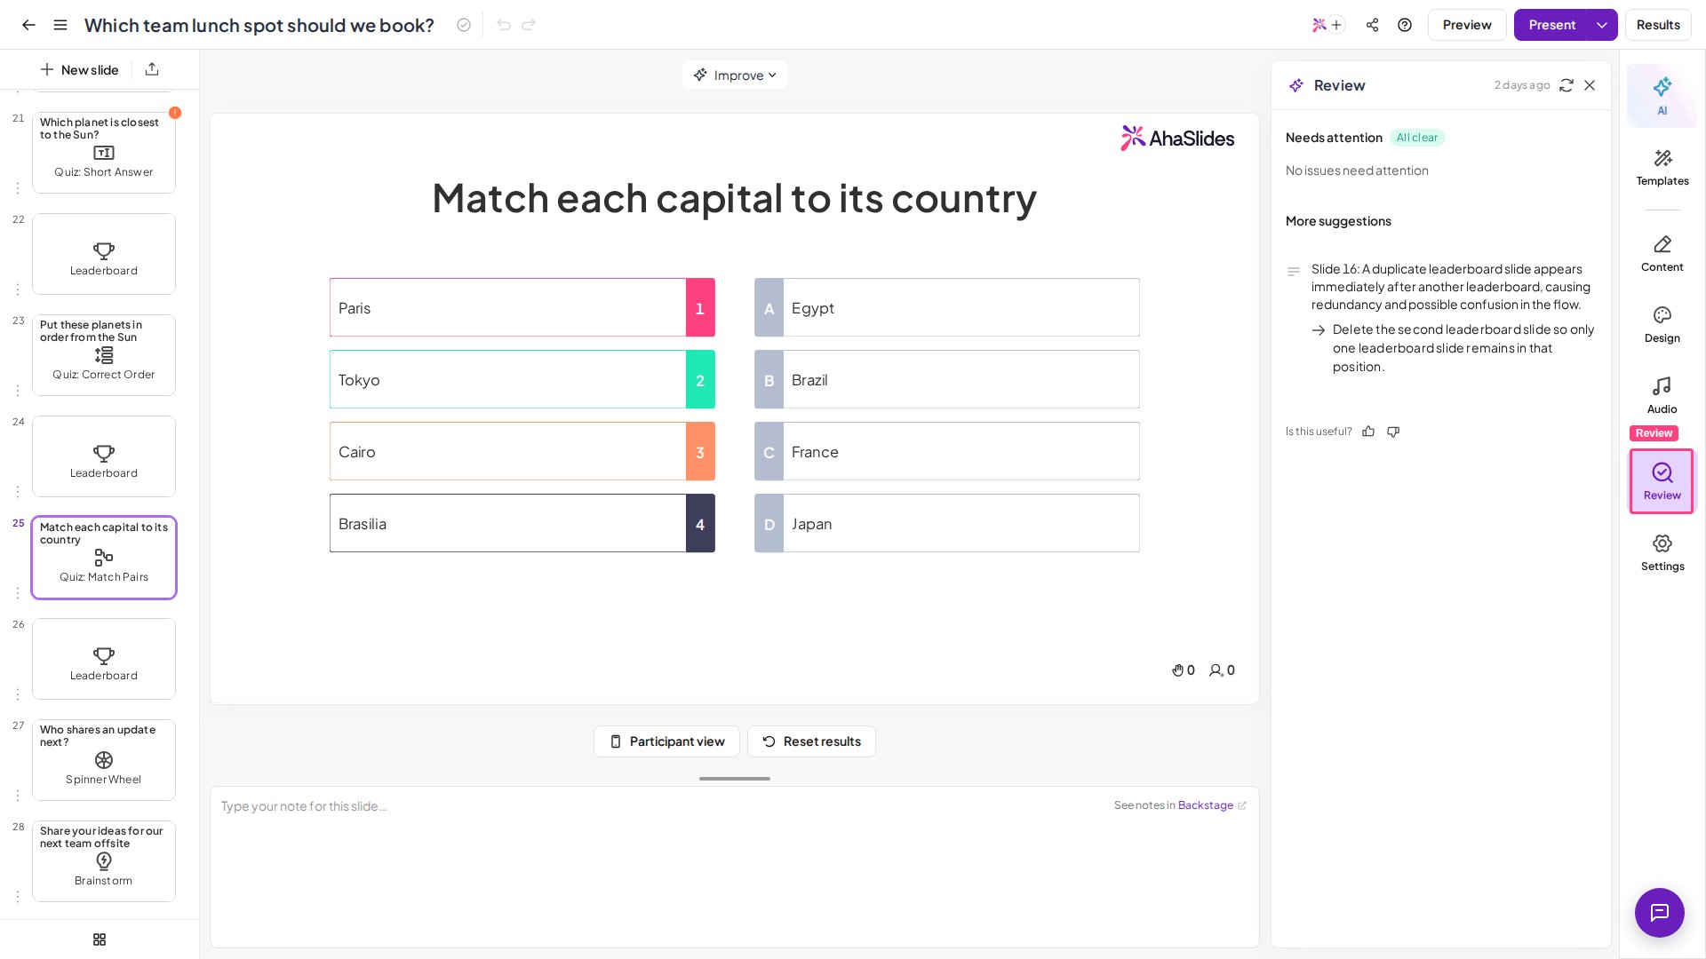
Task: Click the undo arrow in header
Action: (504, 25)
